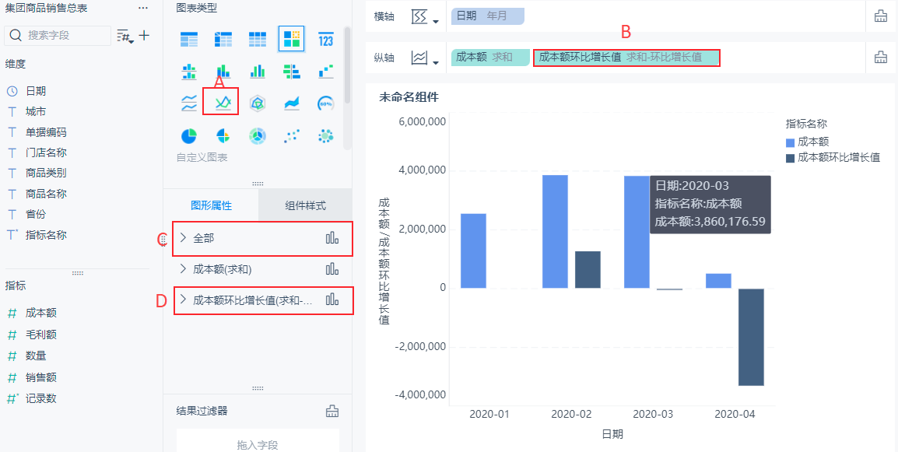
Task: Choose the multi-series column chart icon
Action: (257, 71)
